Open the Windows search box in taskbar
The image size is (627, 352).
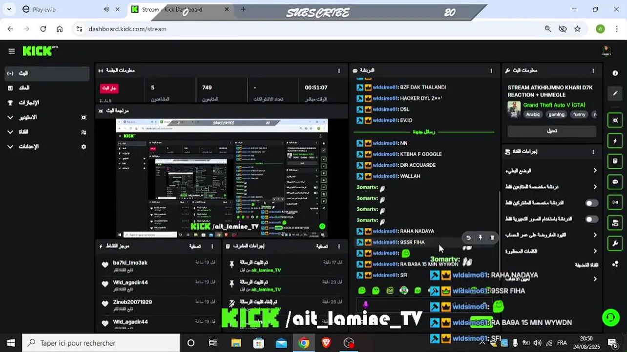point(102,343)
